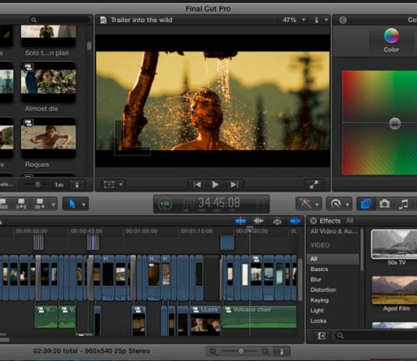
Task: Open the edit mode dropdown arrow
Action: point(53,205)
